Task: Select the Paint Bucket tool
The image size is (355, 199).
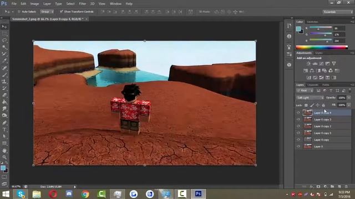Action: coord(4,102)
